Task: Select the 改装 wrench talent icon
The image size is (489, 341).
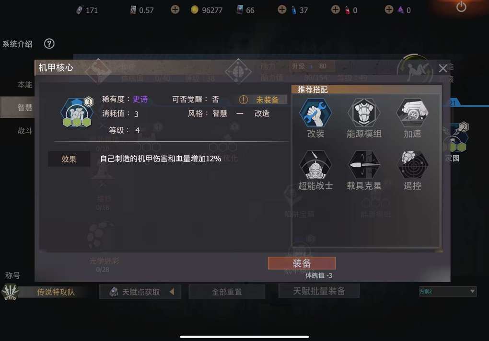Action: 315,113
